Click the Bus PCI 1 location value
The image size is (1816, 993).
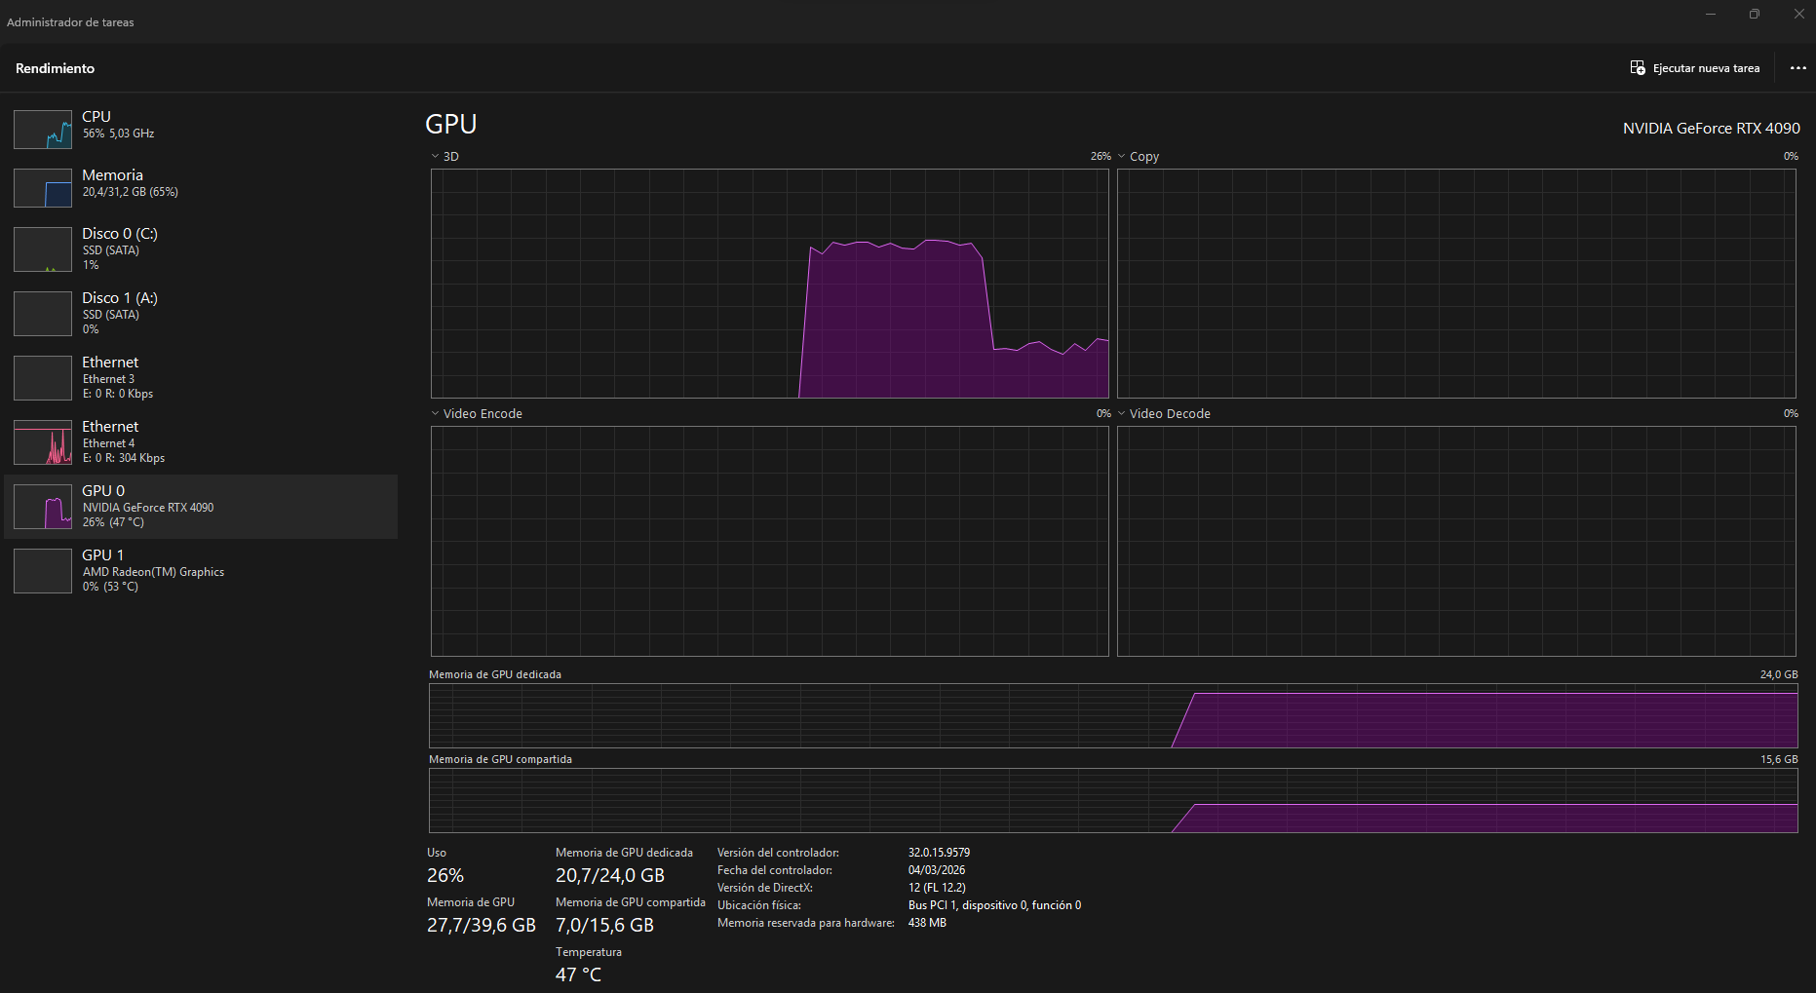pyautogui.click(x=994, y=905)
